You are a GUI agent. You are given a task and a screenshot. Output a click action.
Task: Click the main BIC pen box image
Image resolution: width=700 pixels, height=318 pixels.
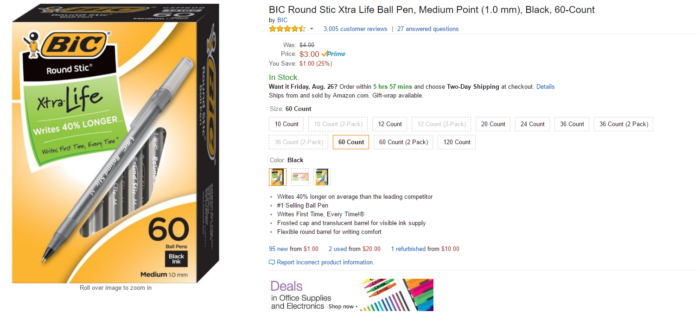pyautogui.click(x=116, y=143)
